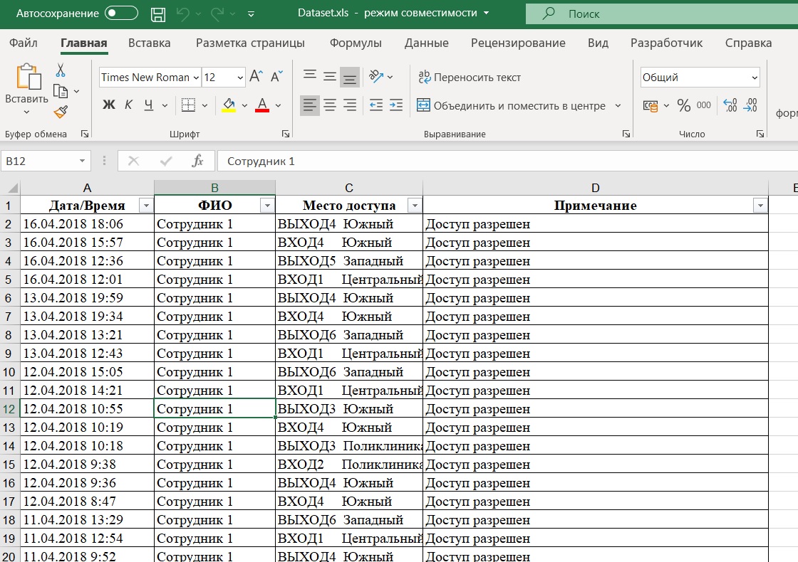Open Число group dialog launcher
Image resolution: width=798 pixels, height=562 pixels.
[760, 134]
